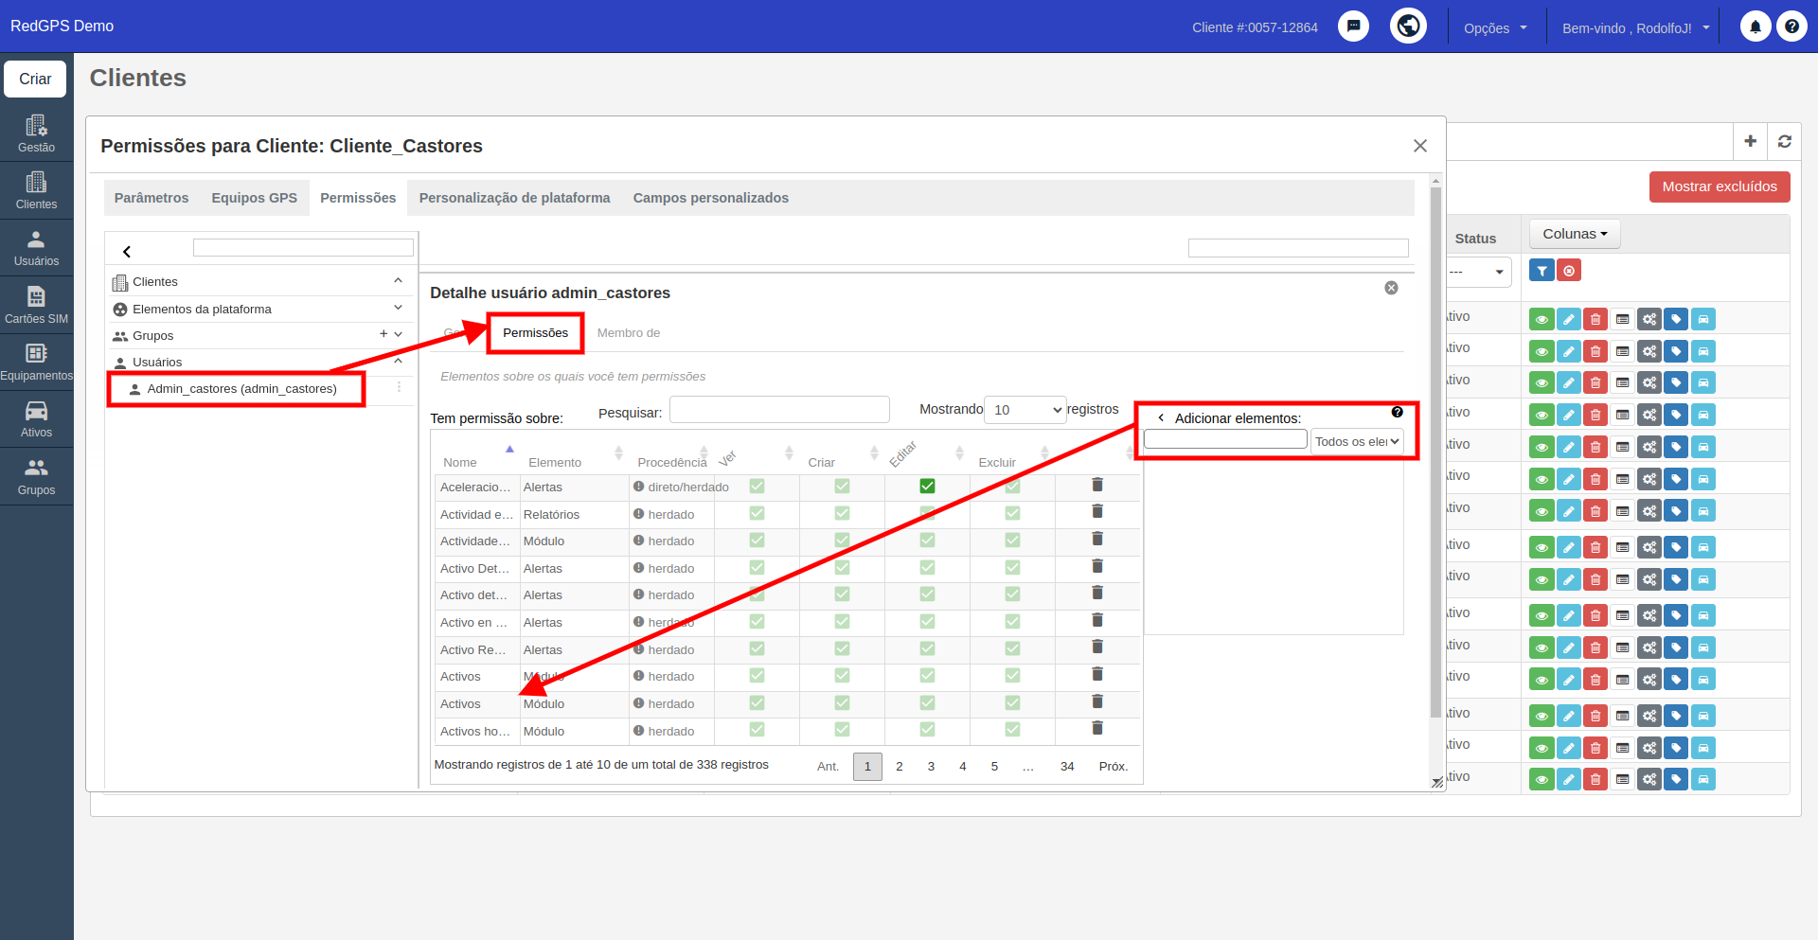1818x940 pixels.
Task: Collapse the Clientes tree node
Action: (x=399, y=281)
